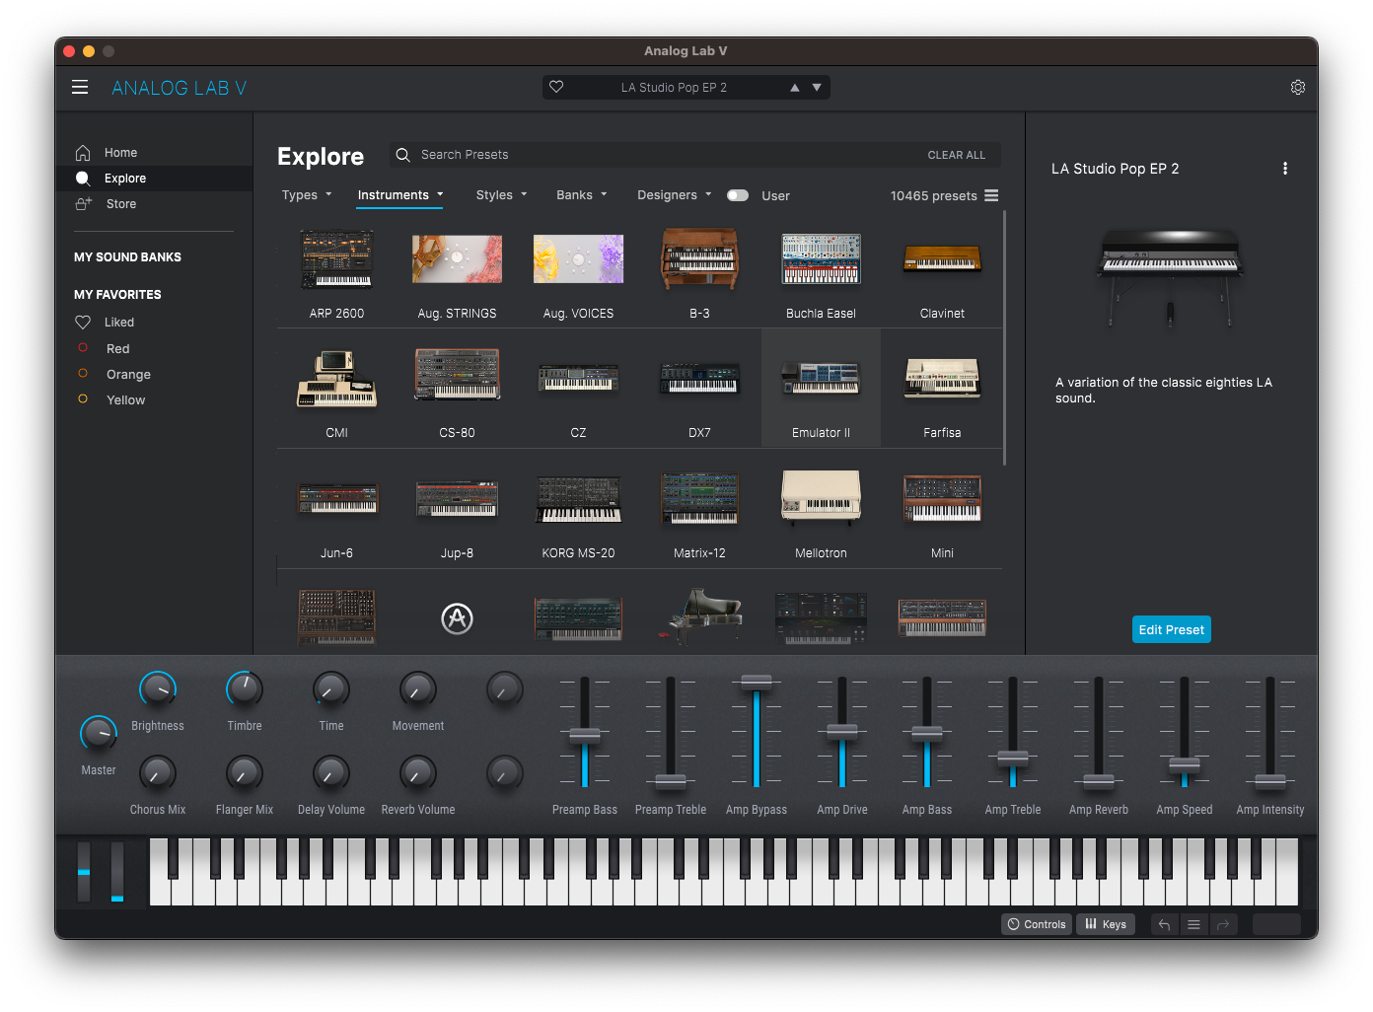Toggle the Controls panel button
1373x1012 pixels.
pyautogui.click(x=1038, y=924)
